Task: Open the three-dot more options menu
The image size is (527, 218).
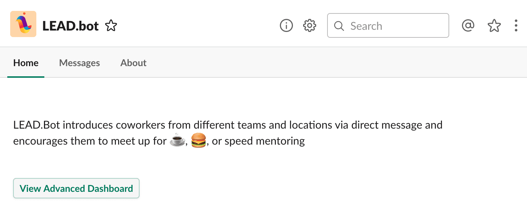Action: click(516, 26)
